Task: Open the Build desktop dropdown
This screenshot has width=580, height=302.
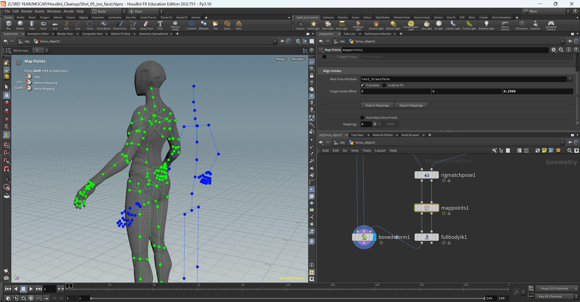Action: [109, 11]
